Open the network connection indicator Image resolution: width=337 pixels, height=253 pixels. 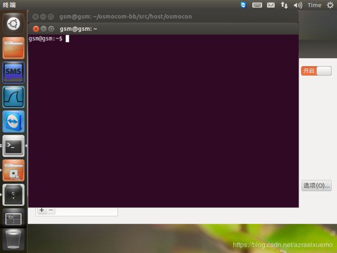point(284,5)
